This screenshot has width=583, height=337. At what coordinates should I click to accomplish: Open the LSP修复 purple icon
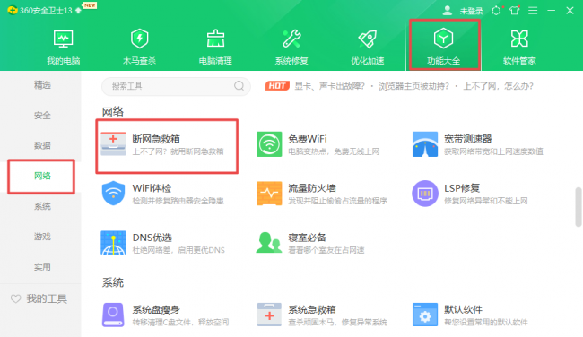tap(425, 194)
